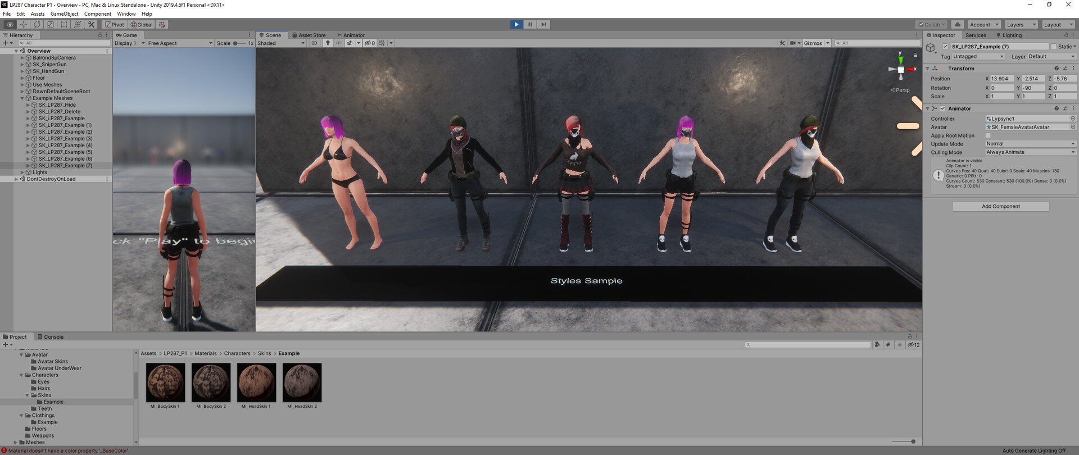Expand DontDestroyOnLoad in Hierarchy

click(16, 179)
